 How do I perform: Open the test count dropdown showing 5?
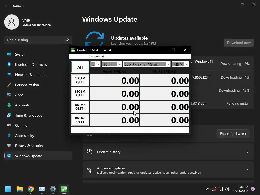pyautogui.click(x=95, y=64)
